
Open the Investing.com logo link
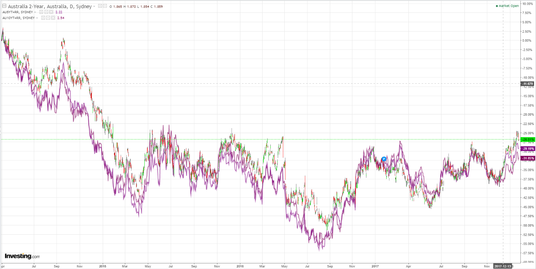pyautogui.click(x=22, y=256)
